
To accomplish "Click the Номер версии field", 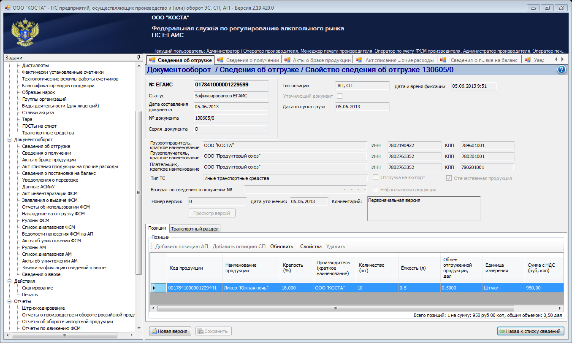I will [217, 201].
